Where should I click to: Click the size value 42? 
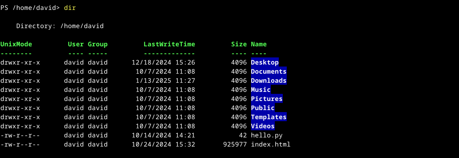243,135
